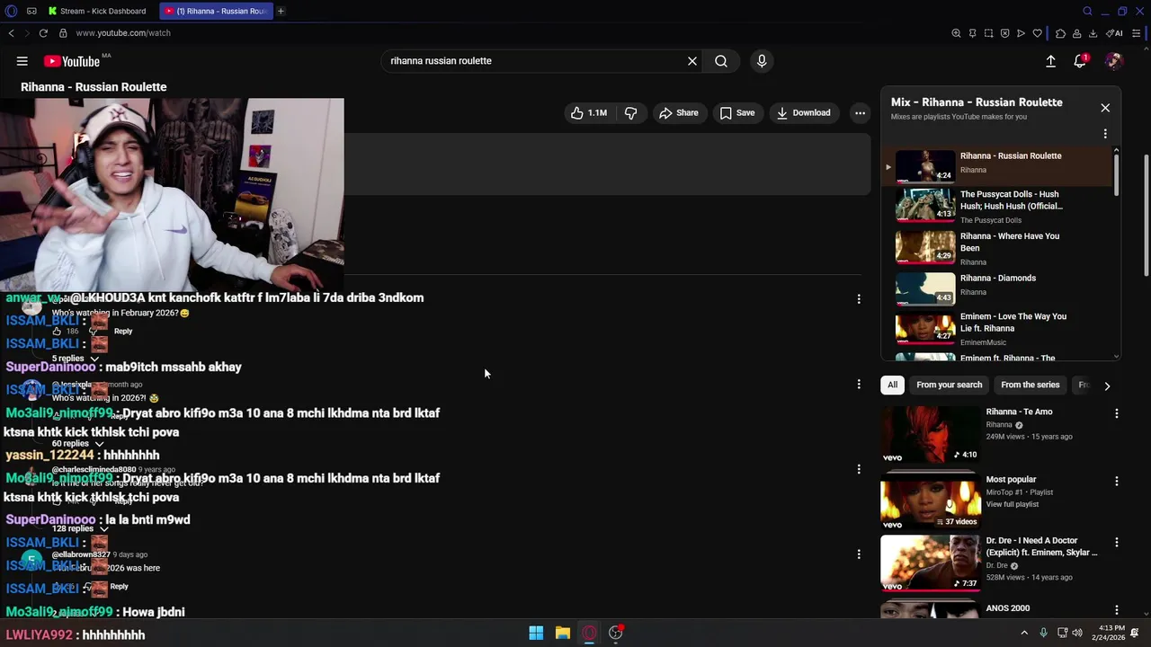Open the Mix playlist options menu
Image resolution: width=1151 pixels, height=647 pixels.
(x=1105, y=134)
